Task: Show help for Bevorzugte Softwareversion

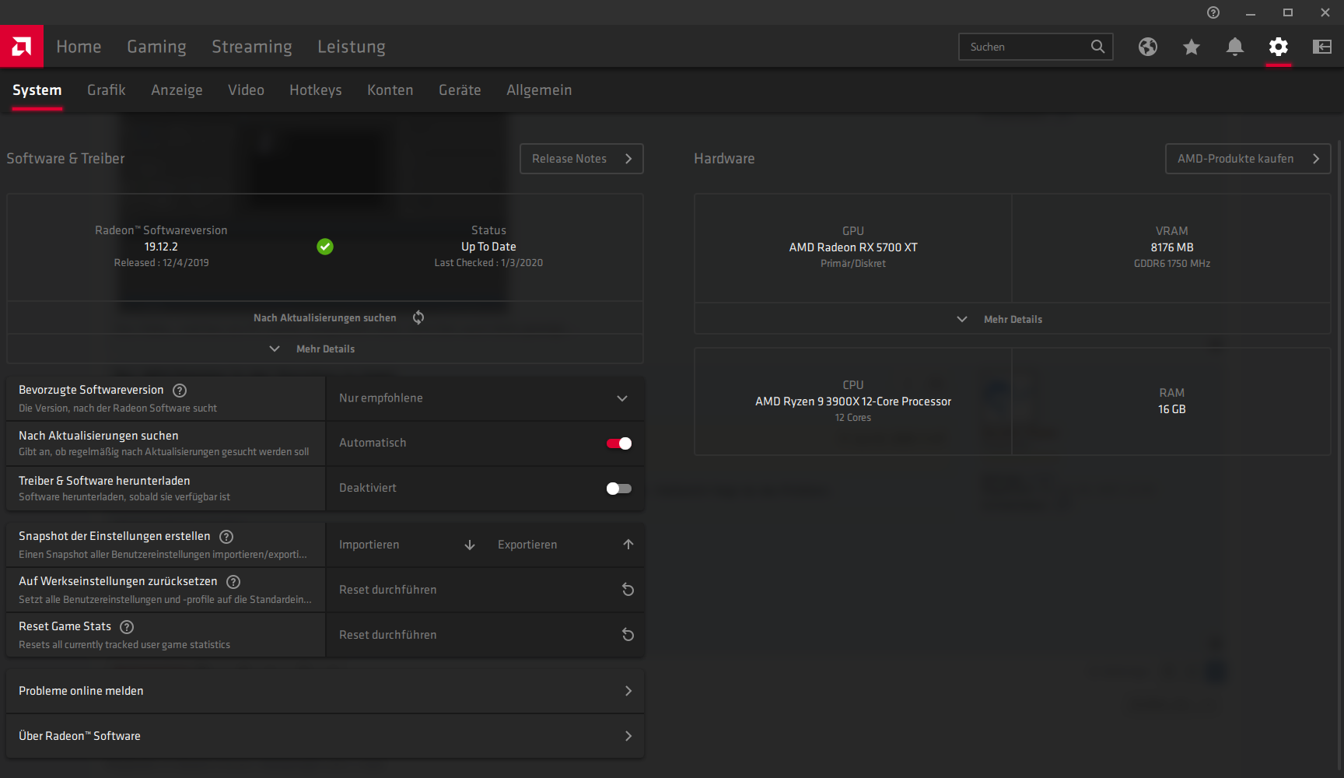Action: (x=180, y=391)
